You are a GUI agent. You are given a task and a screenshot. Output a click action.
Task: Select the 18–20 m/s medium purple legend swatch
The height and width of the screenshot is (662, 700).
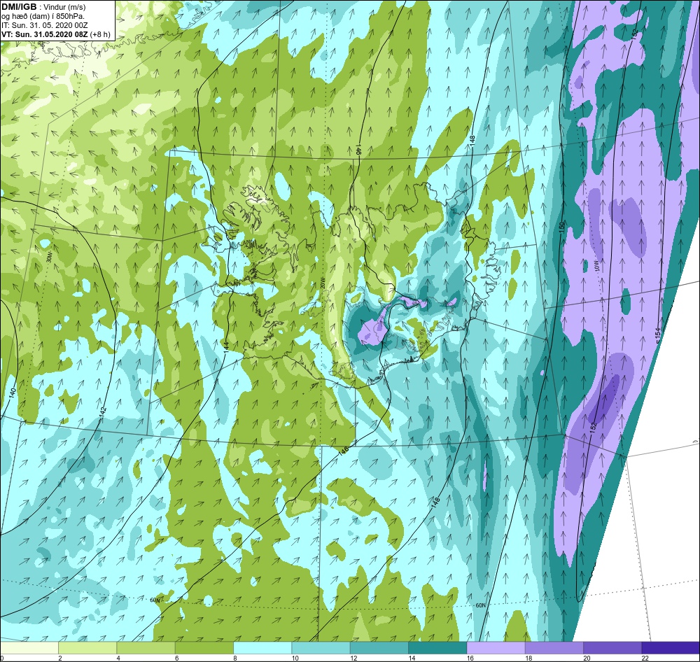click(x=554, y=647)
